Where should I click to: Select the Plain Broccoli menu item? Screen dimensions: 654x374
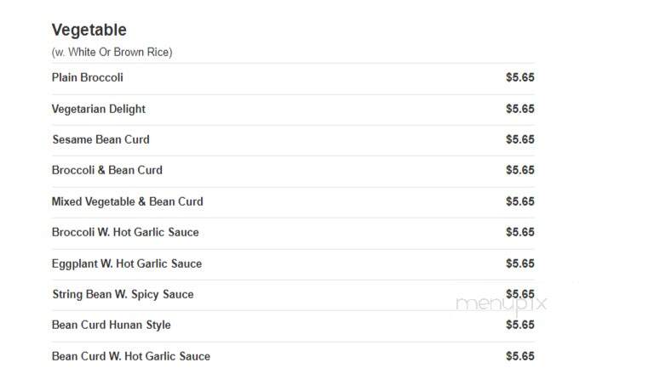(x=87, y=77)
